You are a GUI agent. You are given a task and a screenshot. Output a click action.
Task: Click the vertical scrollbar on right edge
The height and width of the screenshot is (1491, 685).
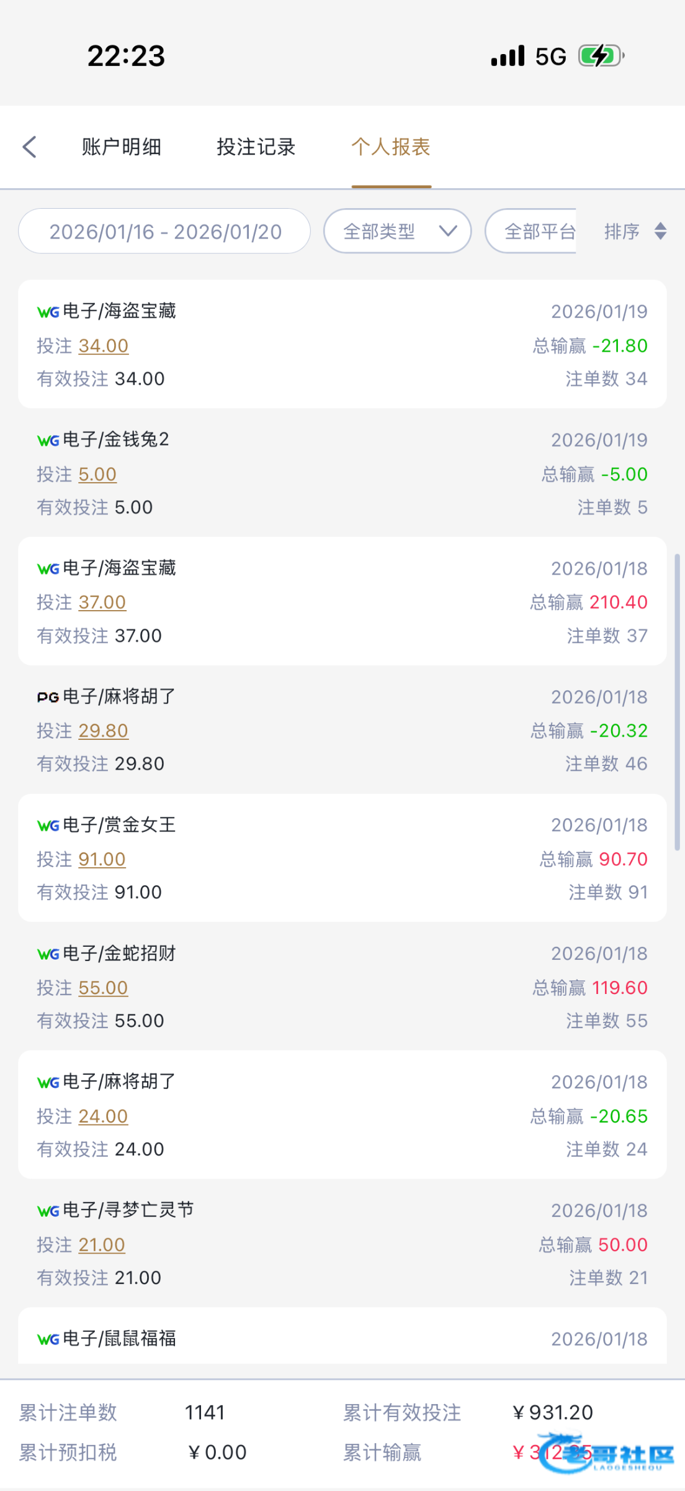(x=677, y=702)
